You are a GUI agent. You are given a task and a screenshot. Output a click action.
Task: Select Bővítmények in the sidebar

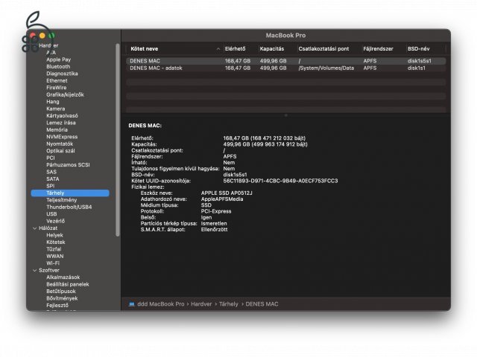(x=62, y=298)
